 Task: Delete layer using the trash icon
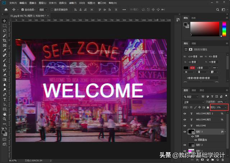point(223,160)
